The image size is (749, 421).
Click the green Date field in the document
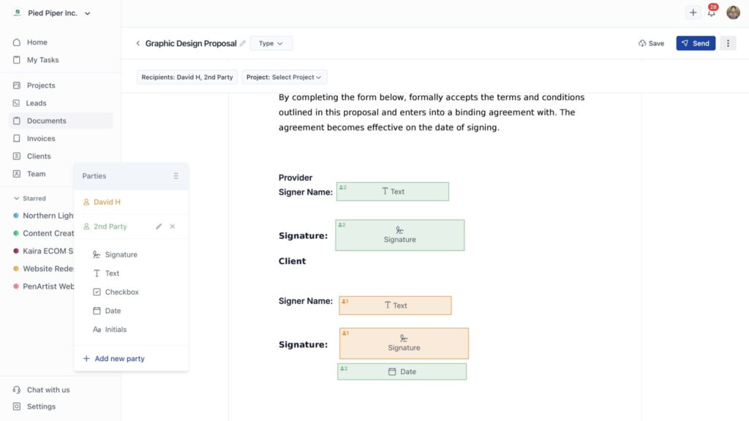[402, 371]
